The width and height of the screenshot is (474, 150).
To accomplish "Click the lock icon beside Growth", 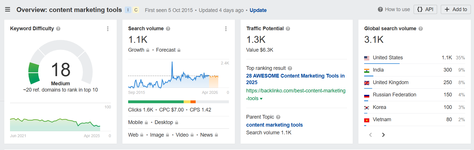I will click(148, 50).
